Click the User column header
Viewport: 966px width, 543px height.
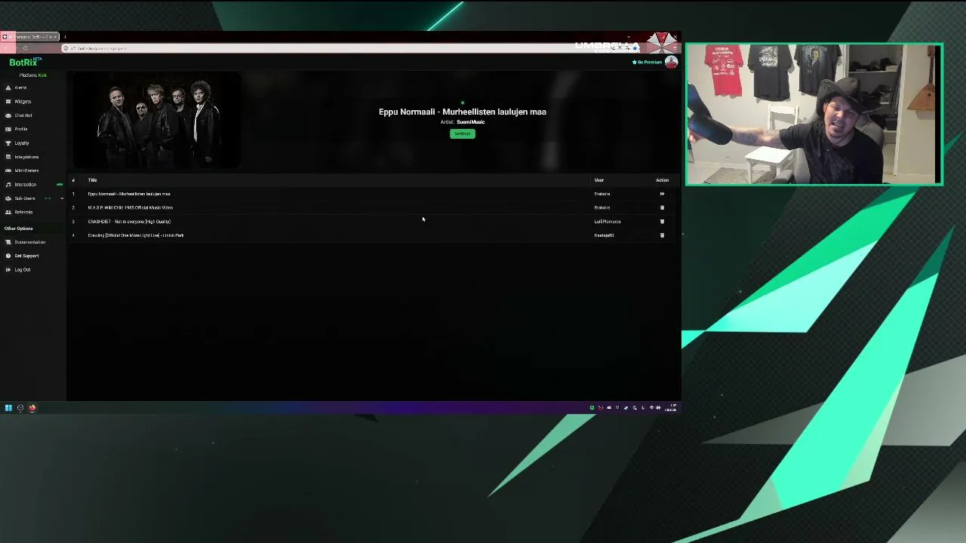599,180
